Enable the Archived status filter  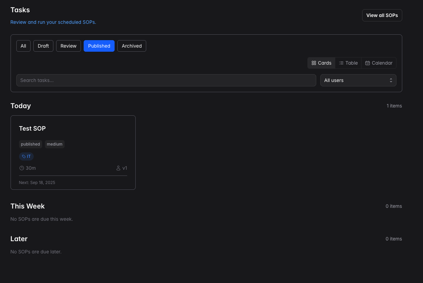[132, 46]
